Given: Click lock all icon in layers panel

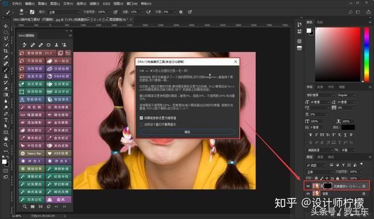Looking at the screenshot, I should click(338, 178).
